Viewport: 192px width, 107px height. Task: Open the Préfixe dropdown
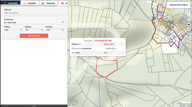pyautogui.click(x=13, y=30)
